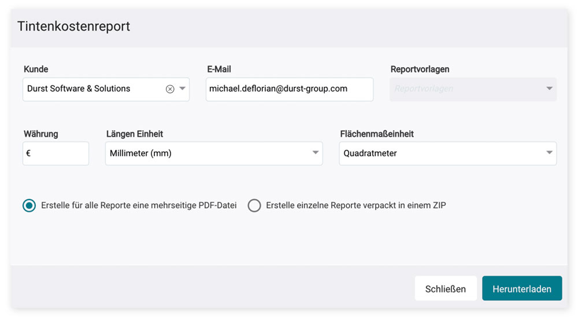
Task: Click the "Quadratmeter" selected value
Action: pos(370,153)
